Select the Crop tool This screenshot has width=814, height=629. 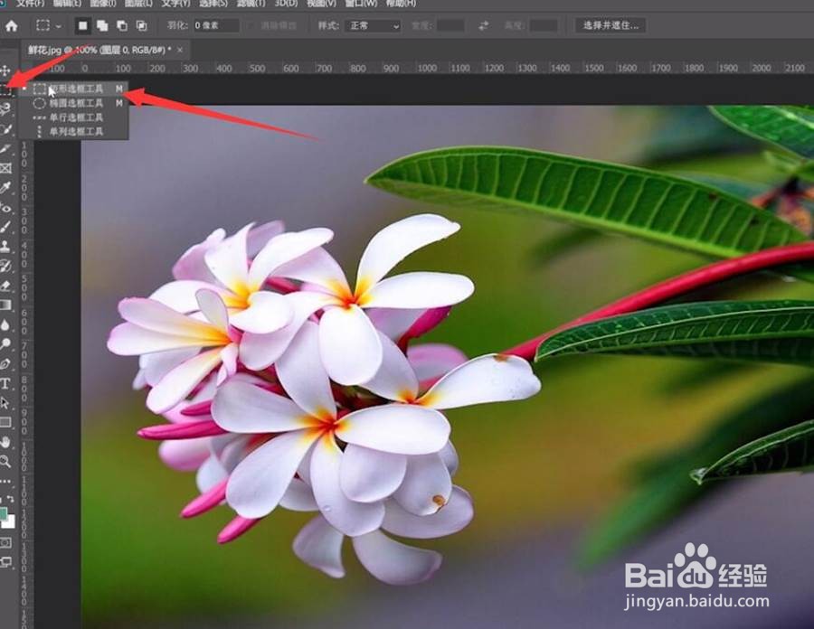[5, 149]
